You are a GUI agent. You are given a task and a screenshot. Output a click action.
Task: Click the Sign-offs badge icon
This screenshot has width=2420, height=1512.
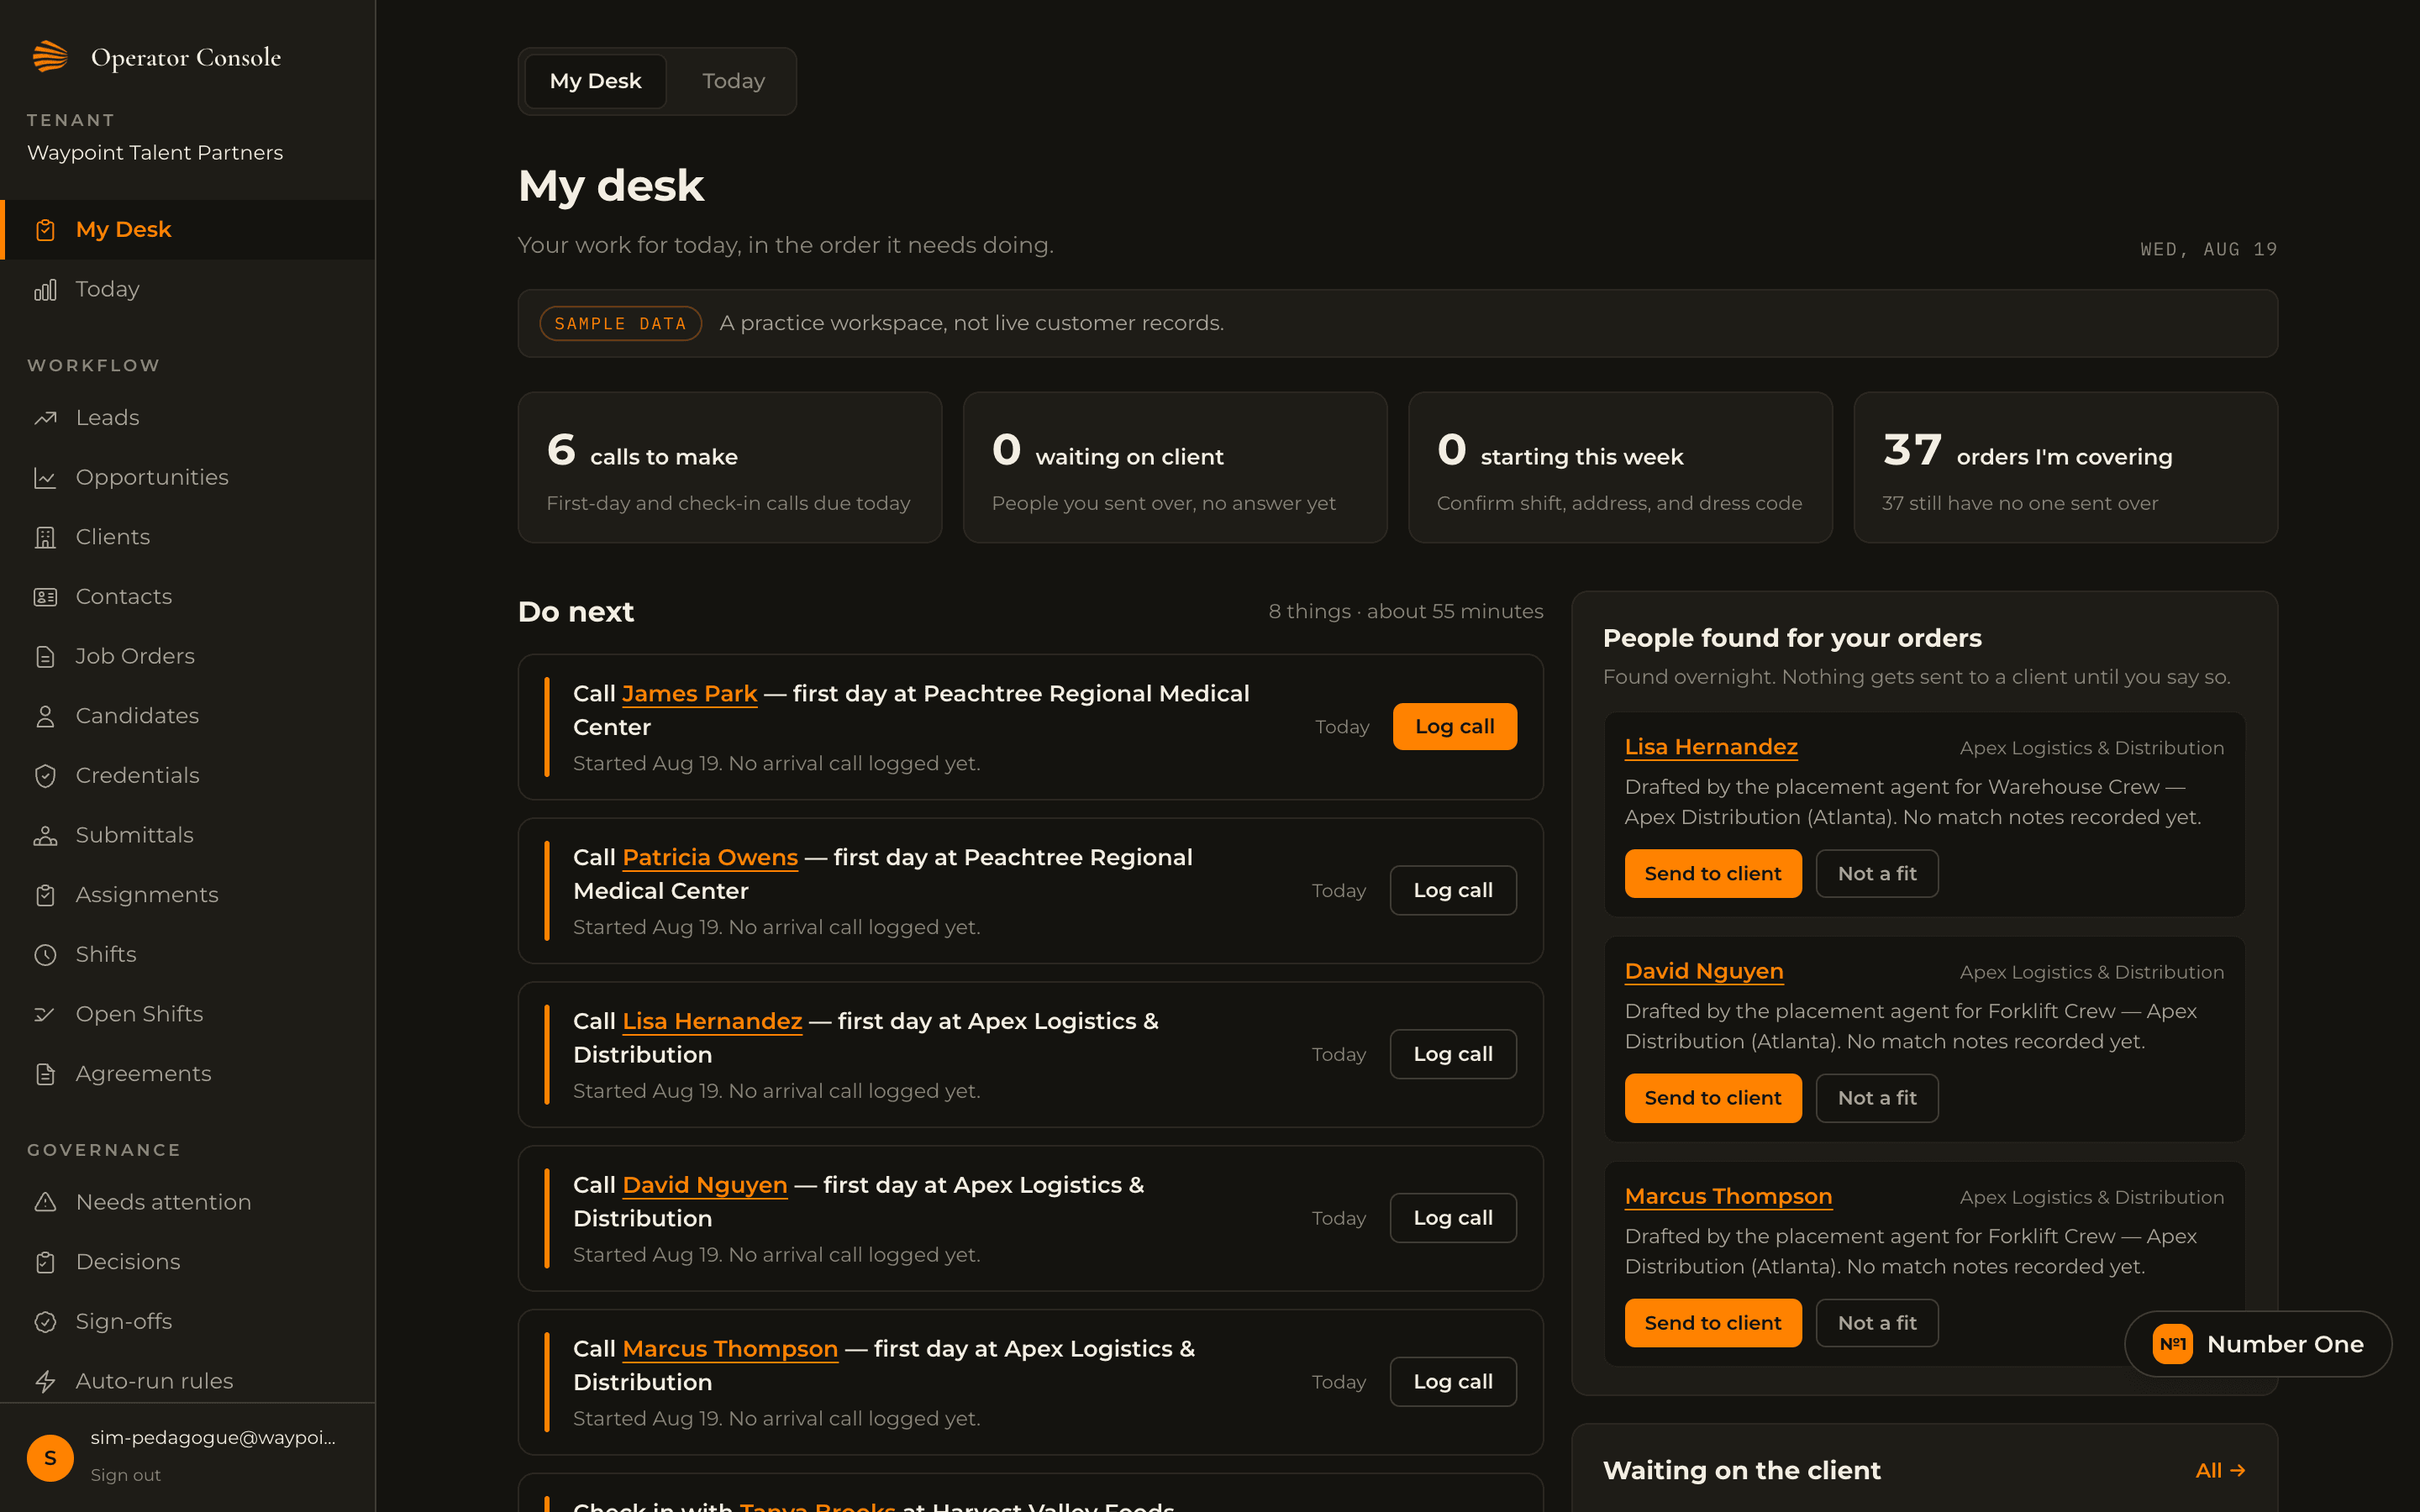point(45,1322)
